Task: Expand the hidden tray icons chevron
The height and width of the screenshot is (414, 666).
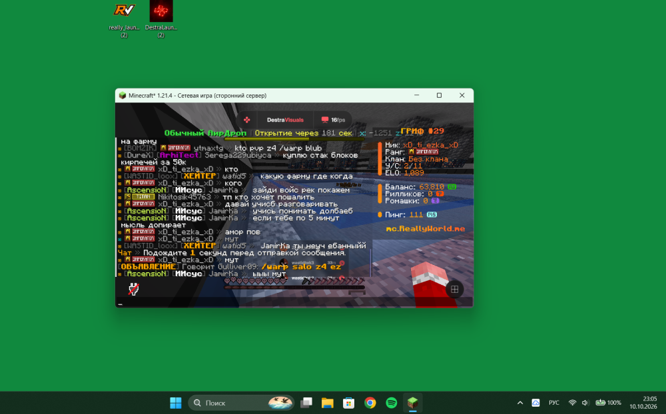Action: click(x=520, y=403)
